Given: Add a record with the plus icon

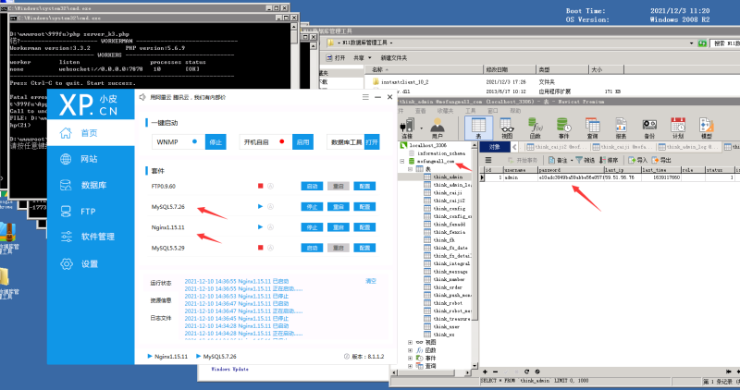Looking at the screenshot, I should (485, 372).
